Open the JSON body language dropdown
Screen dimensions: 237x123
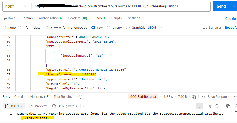tap(155, 28)
